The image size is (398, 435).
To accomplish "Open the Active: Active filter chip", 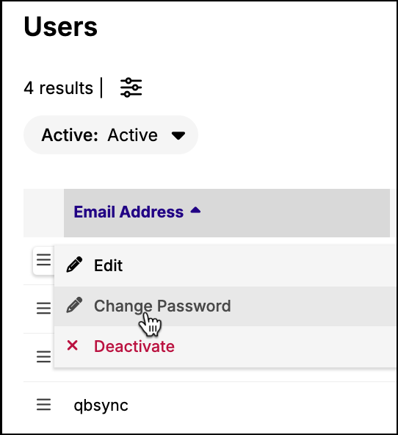I will click(111, 134).
